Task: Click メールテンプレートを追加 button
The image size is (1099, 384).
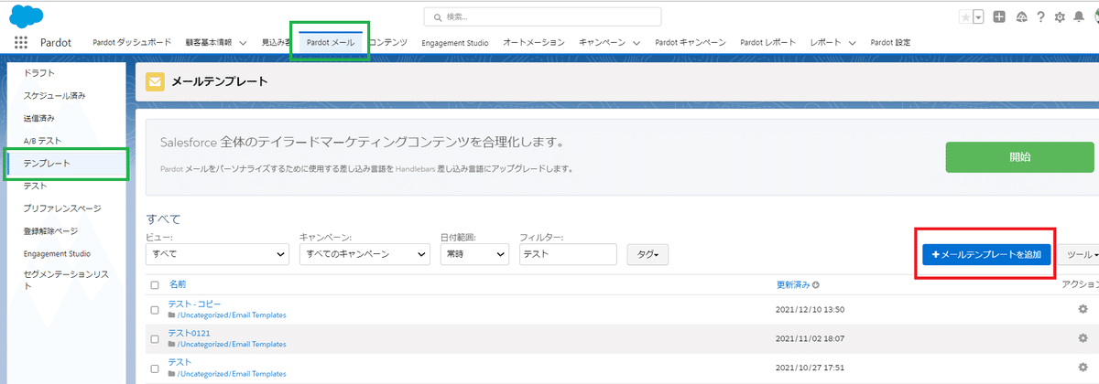Action: (986, 255)
